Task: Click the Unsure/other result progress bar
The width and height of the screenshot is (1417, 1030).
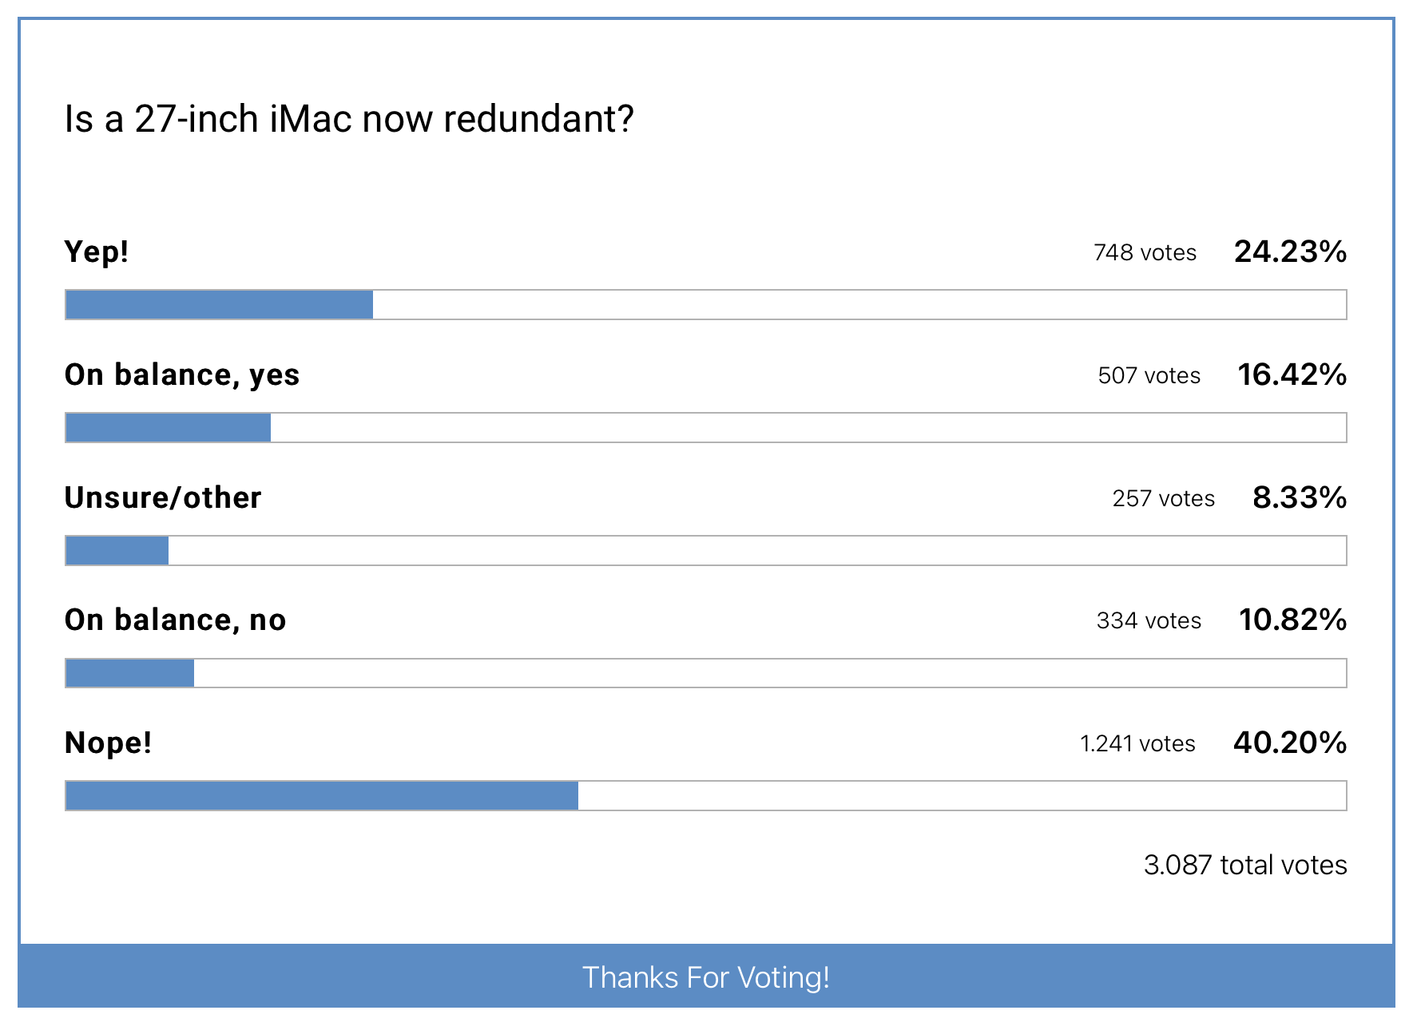Action: [705, 551]
